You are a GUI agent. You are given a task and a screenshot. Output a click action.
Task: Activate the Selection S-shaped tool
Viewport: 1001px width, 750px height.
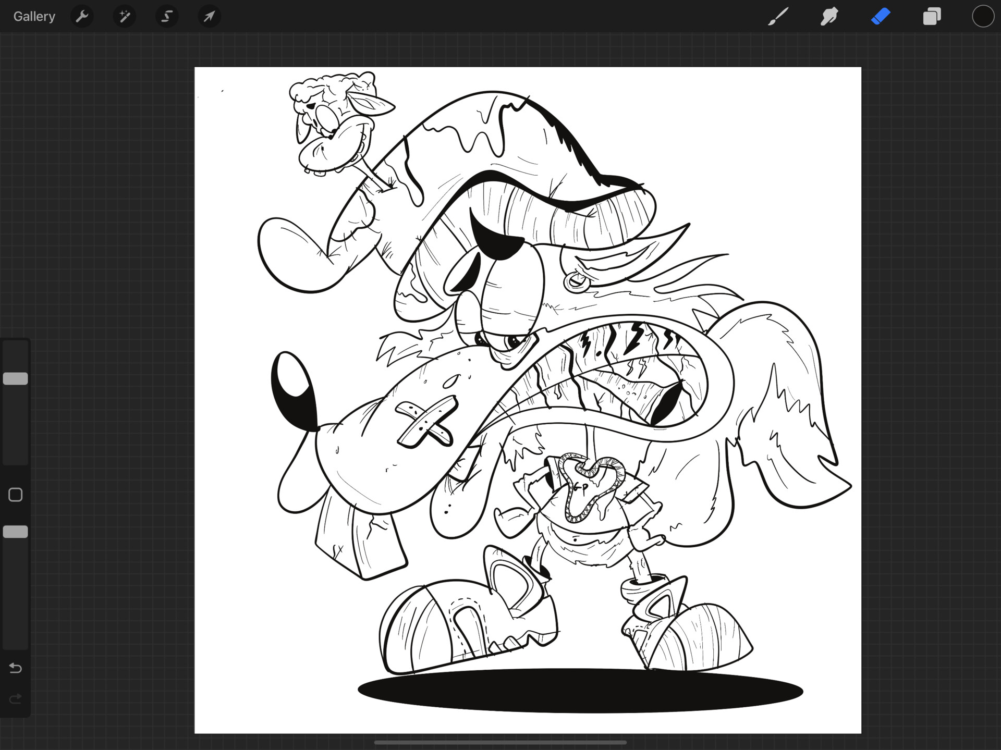point(167,17)
